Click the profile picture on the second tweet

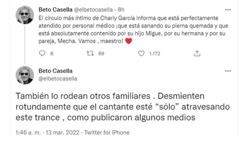tap(25, 75)
